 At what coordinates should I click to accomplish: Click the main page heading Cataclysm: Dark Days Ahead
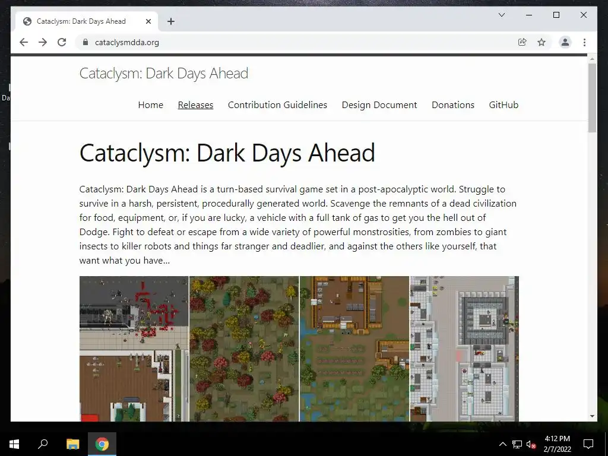click(227, 153)
